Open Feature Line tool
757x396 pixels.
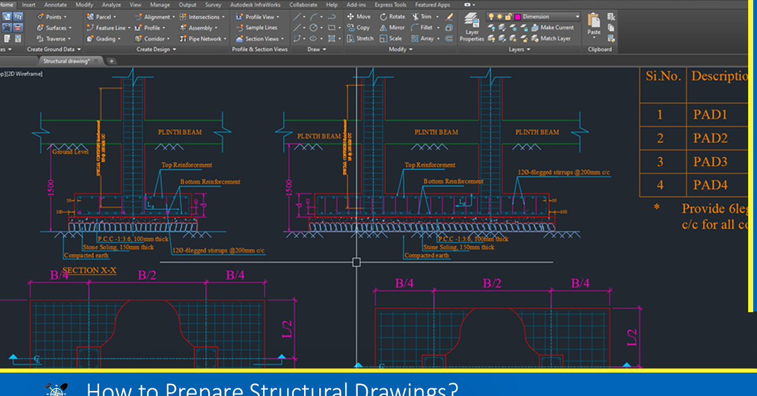coord(108,28)
